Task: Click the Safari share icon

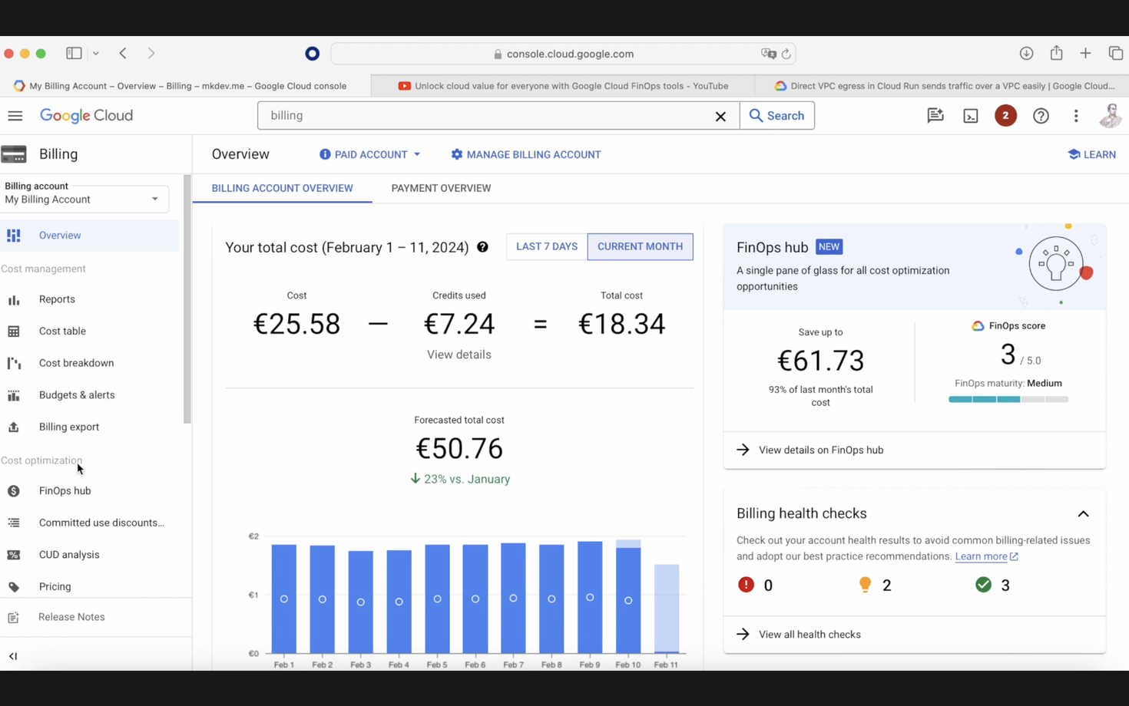Action: point(1057,52)
